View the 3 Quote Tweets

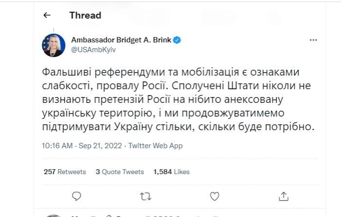tap(120, 172)
